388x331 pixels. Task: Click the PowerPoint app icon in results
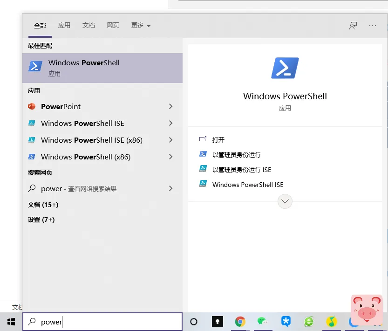click(32, 107)
